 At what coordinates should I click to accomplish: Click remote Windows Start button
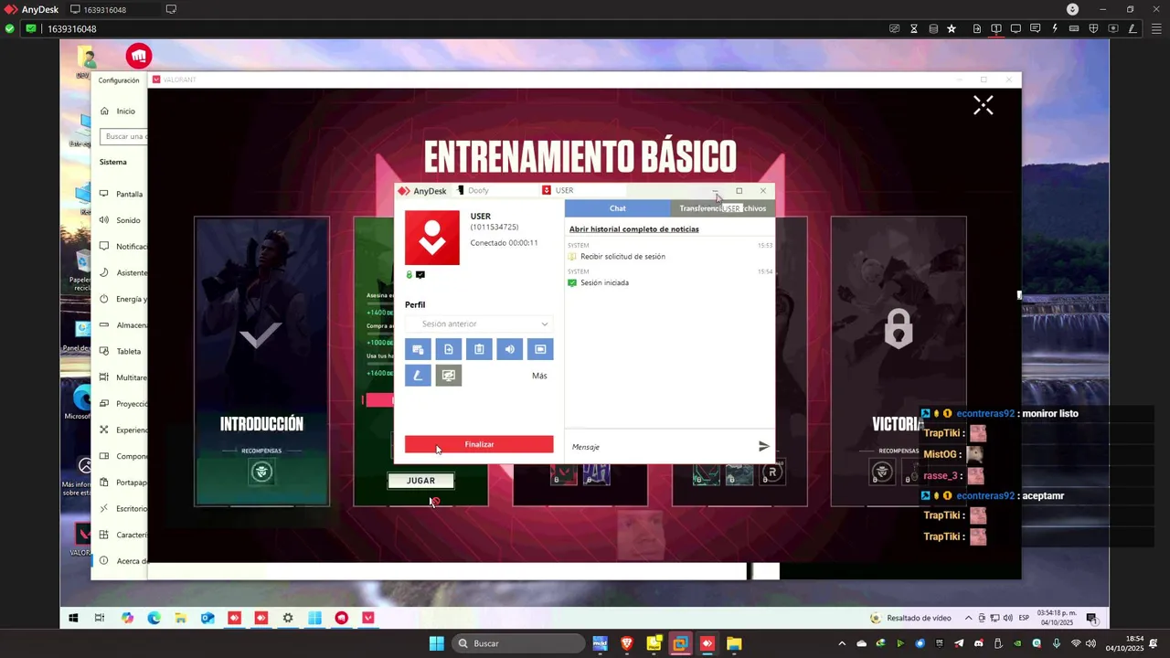click(x=73, y=618)
